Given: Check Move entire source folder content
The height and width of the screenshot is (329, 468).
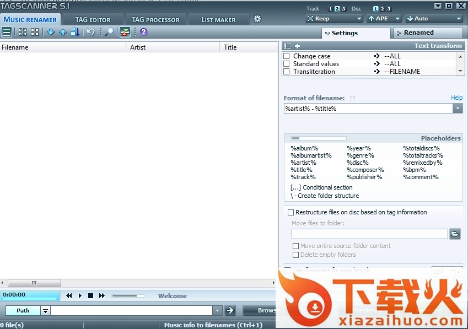Looking at the screenshot, I should pyautogui.click(x=296, y=246).
